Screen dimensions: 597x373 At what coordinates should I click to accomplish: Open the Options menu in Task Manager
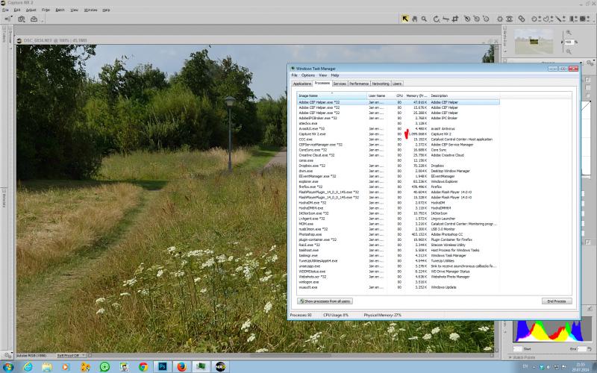tap(308, 75)
